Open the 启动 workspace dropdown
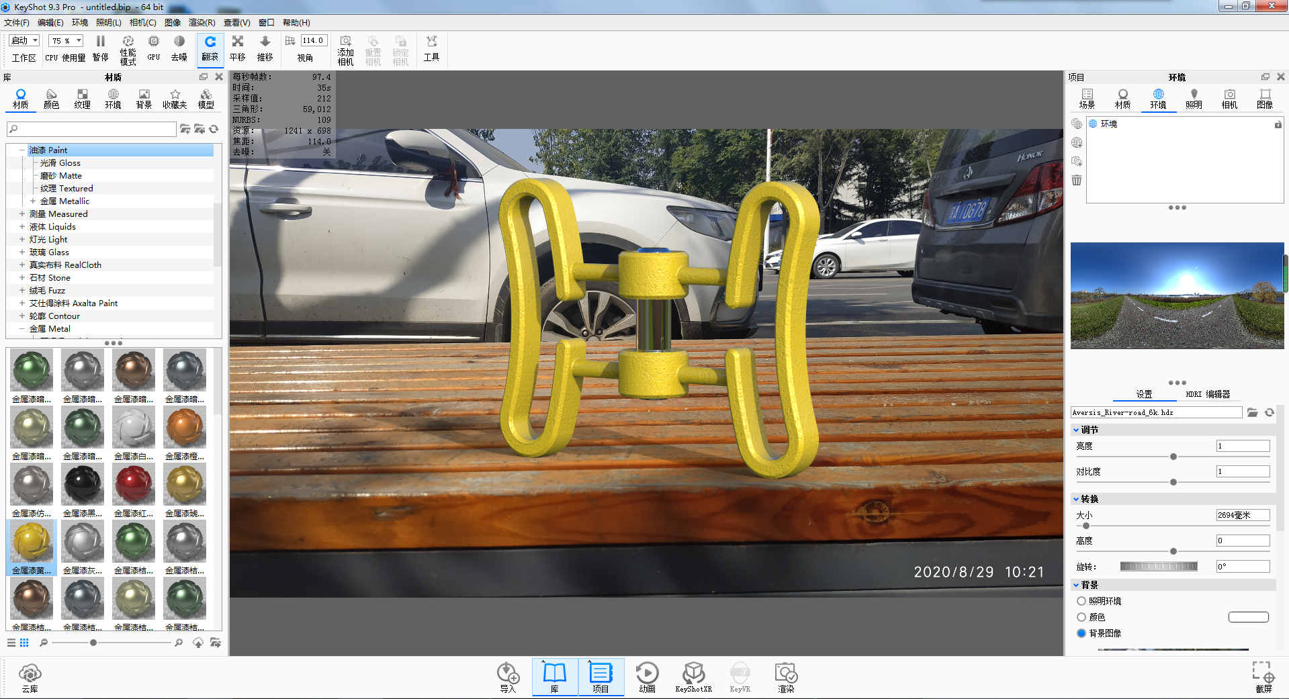 [25, 40]
